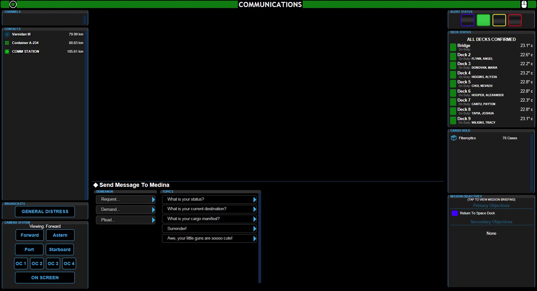Click the Fiberoptics cargo cube icon
The height and width of the screenshot is (291, 537).
(454, 138)
